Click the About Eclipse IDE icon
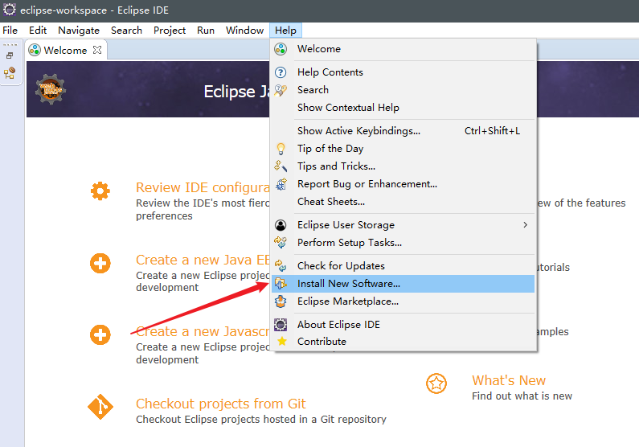 point(281,324)
